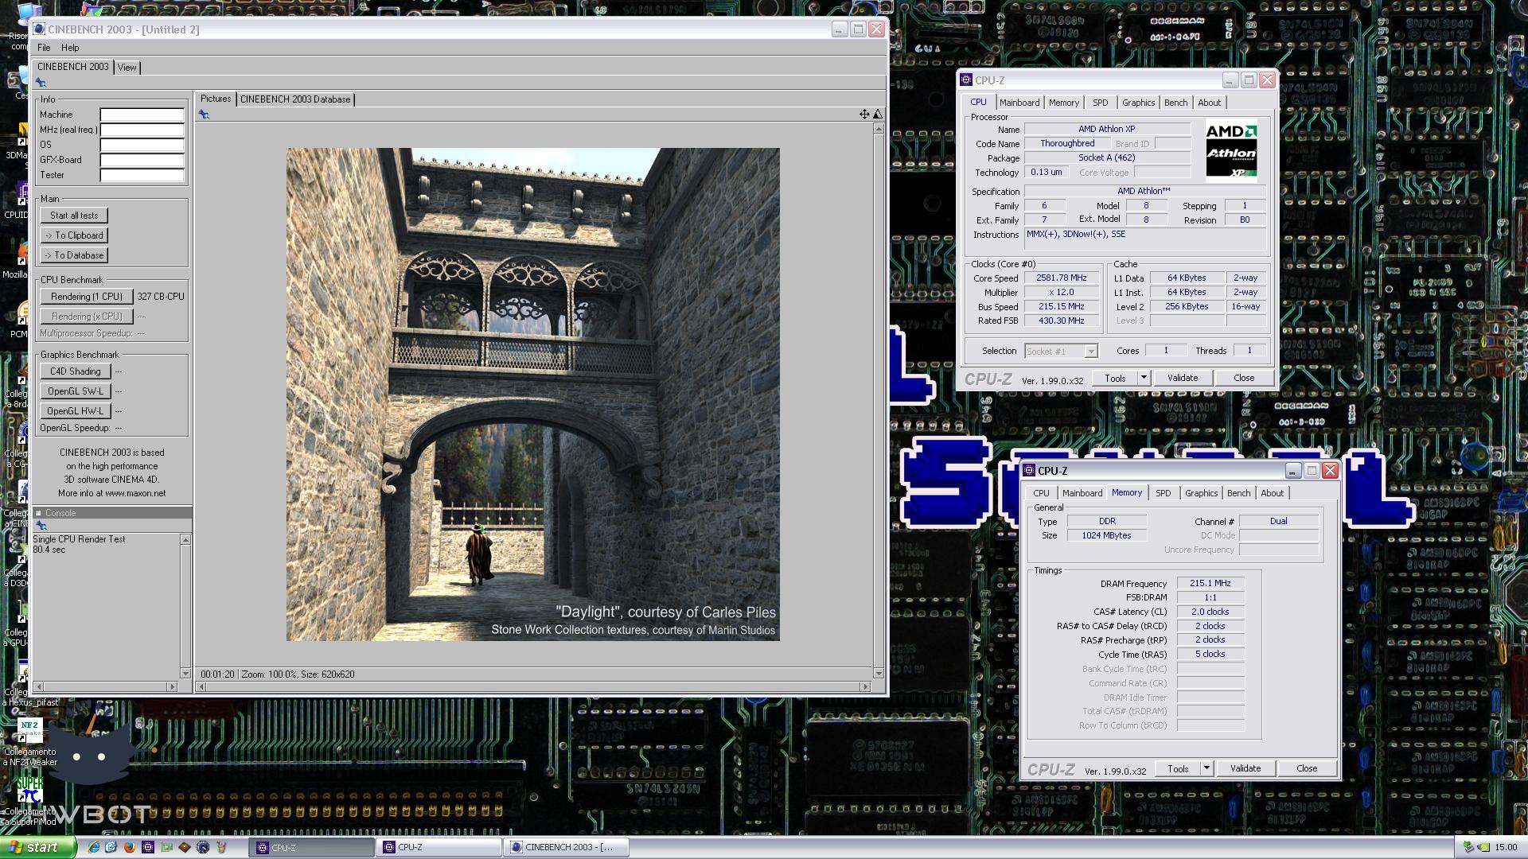Open the NF2Tweaker desktop shortcut
1528x859 pixels.
tap(29, 742)
